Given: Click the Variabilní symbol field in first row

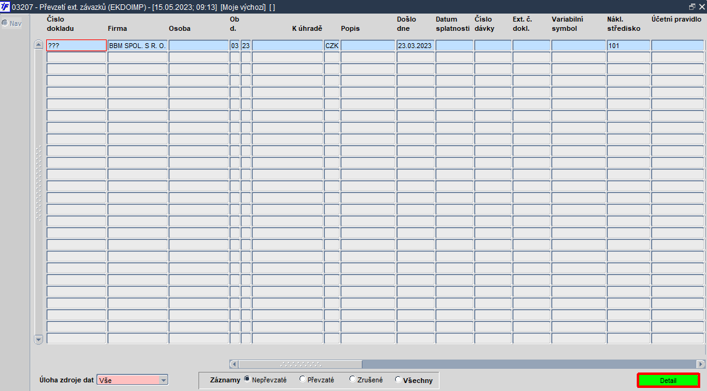Looking at the screenshot, I should point(579,46).
